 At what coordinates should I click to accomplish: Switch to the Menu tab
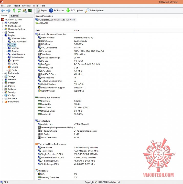4,15
